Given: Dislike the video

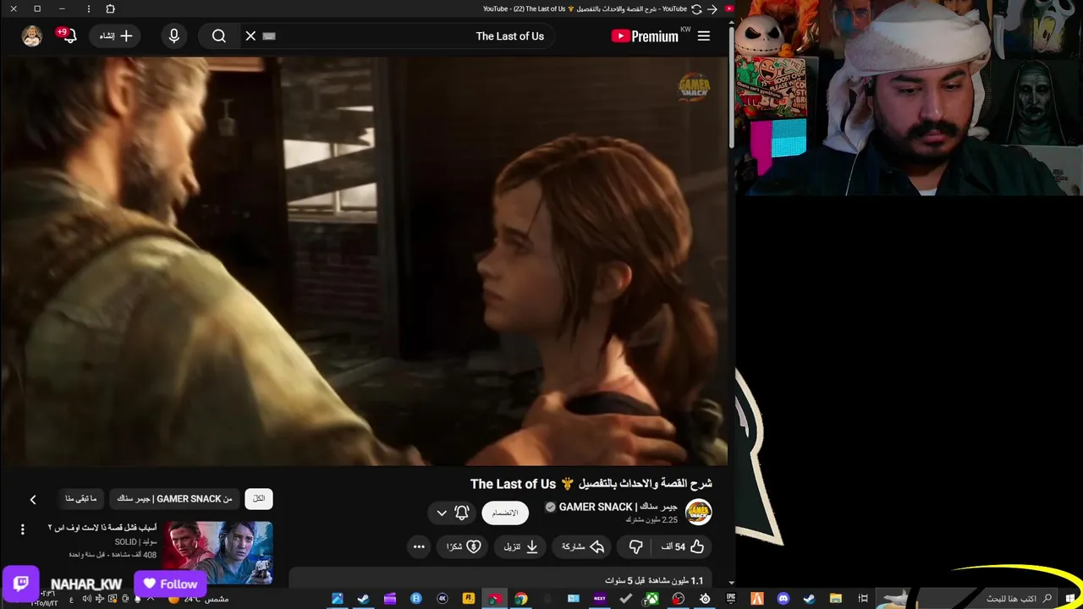Looking at the screenshot, I should 636,546.
